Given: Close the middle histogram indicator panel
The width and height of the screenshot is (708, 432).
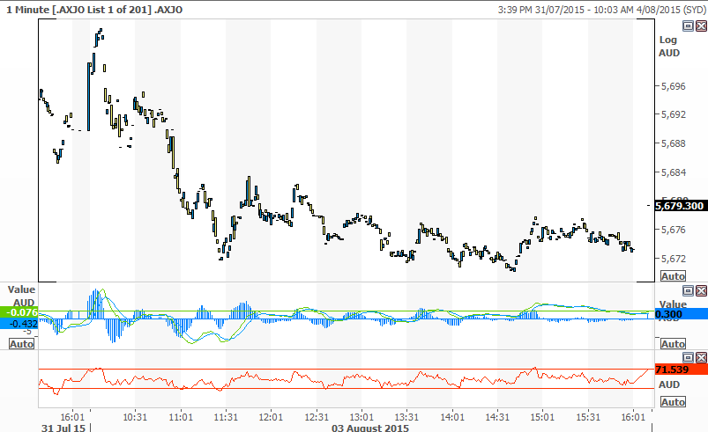Looking at the screenshot, I should coord(700,289).
